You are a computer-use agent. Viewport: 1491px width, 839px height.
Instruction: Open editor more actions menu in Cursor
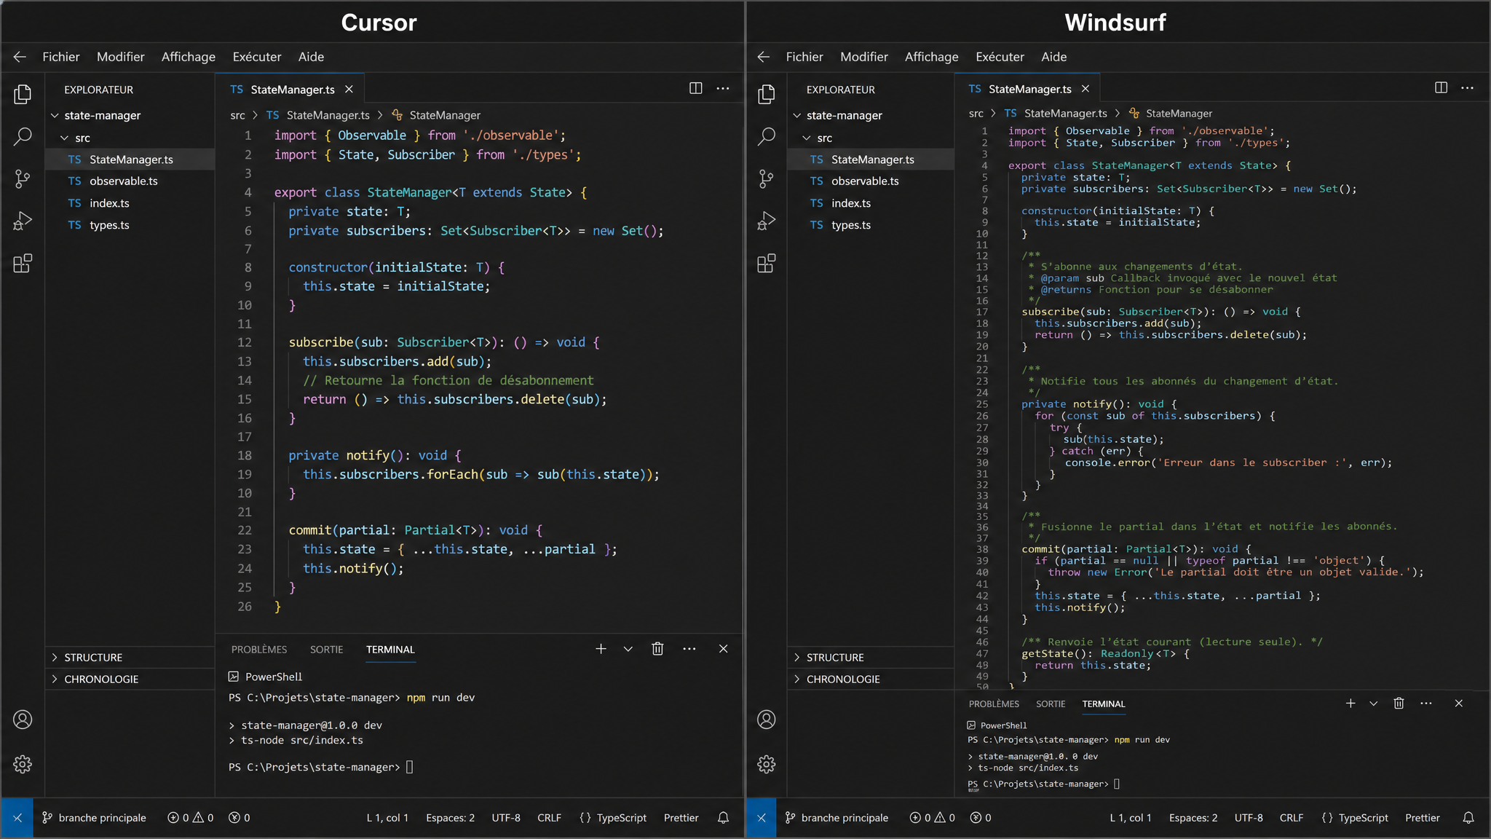pyautogui.click(x=723, y=88)
